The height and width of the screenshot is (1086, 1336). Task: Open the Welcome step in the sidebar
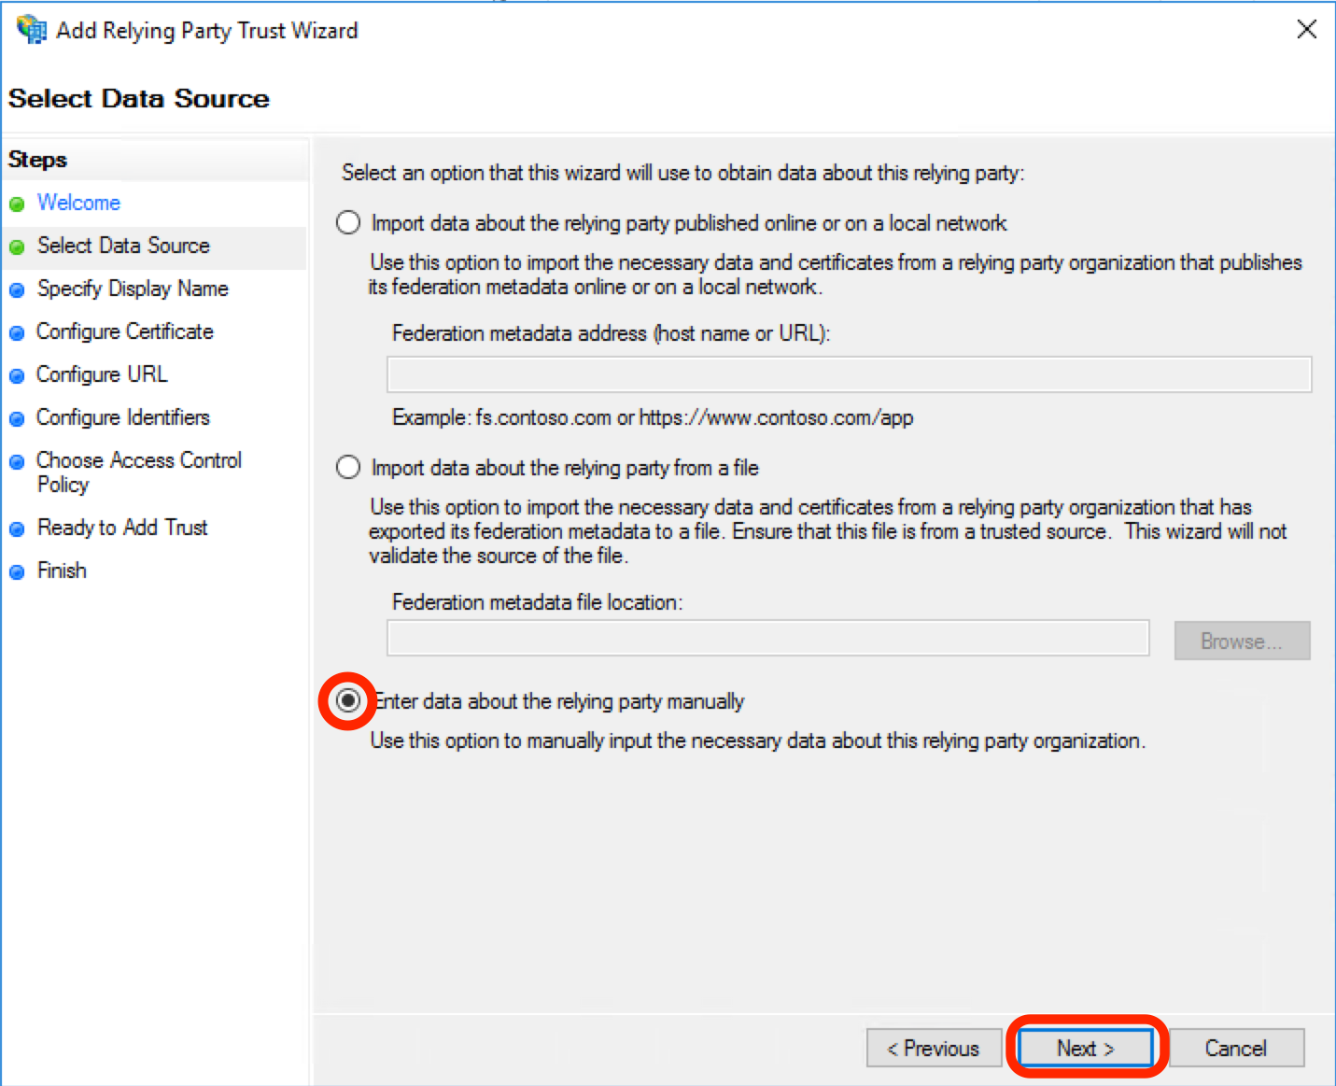coord(78,203)
